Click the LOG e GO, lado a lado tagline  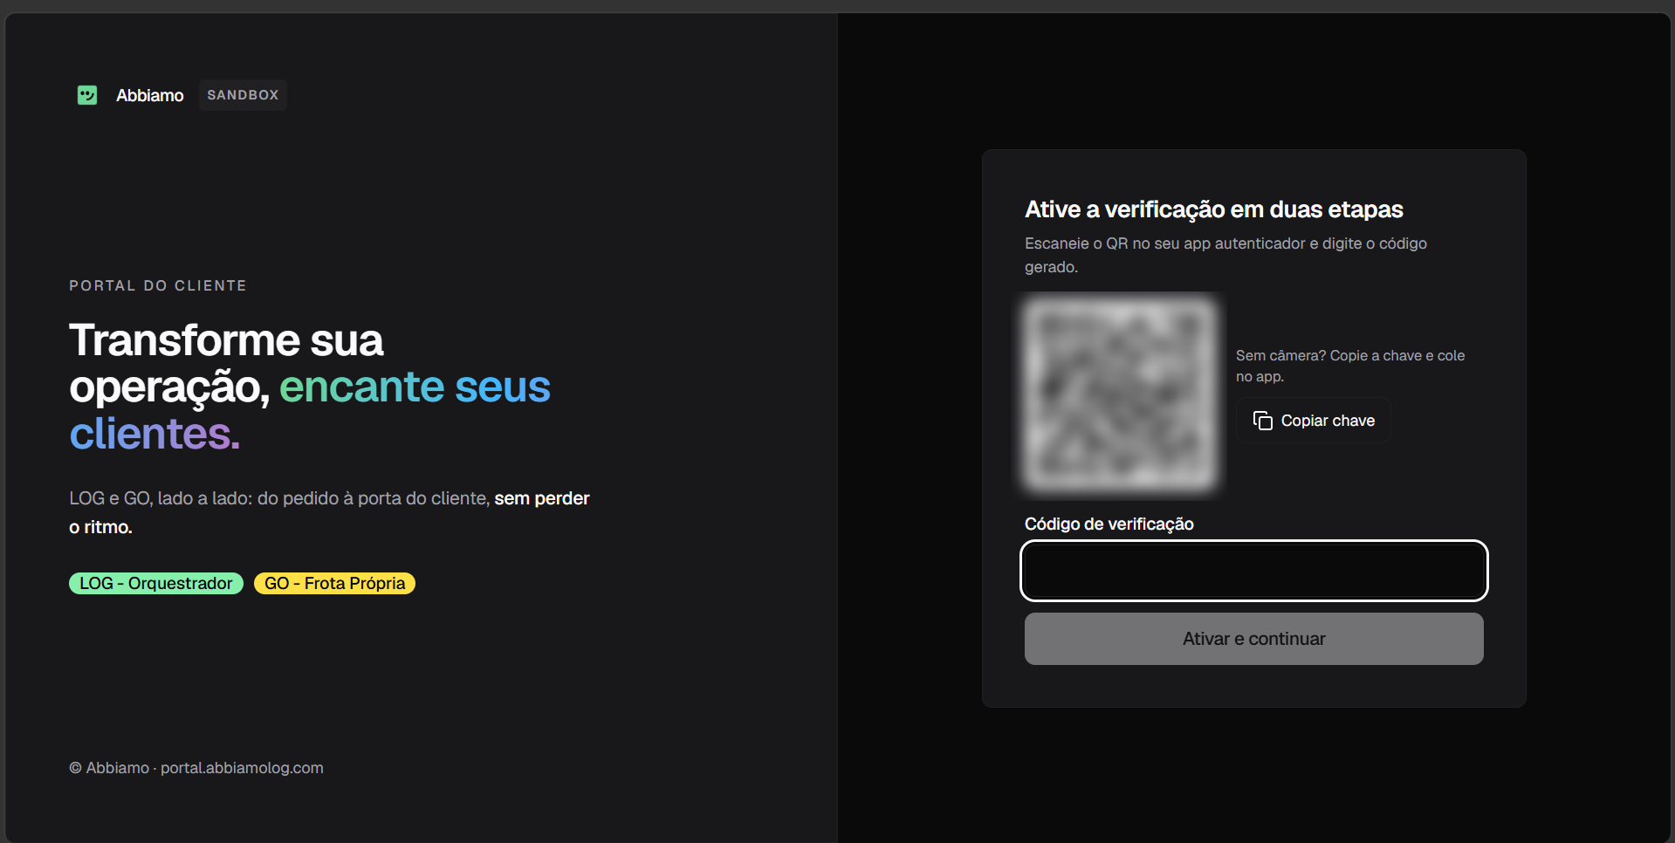pyautogui.click(x=329, y=512)
